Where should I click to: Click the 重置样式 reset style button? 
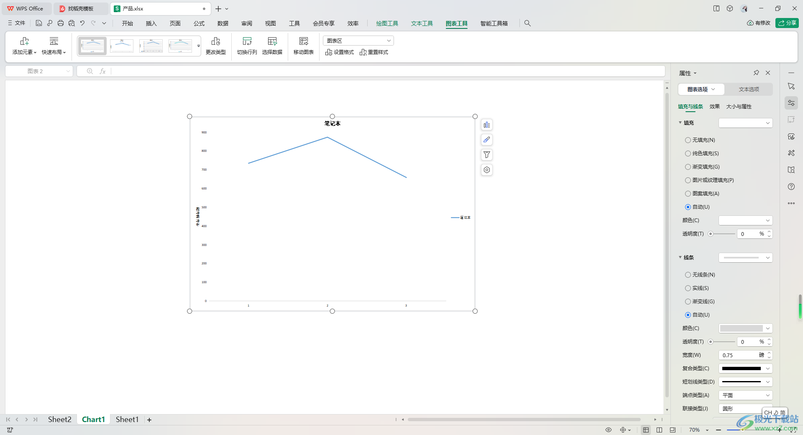[374, 52]
